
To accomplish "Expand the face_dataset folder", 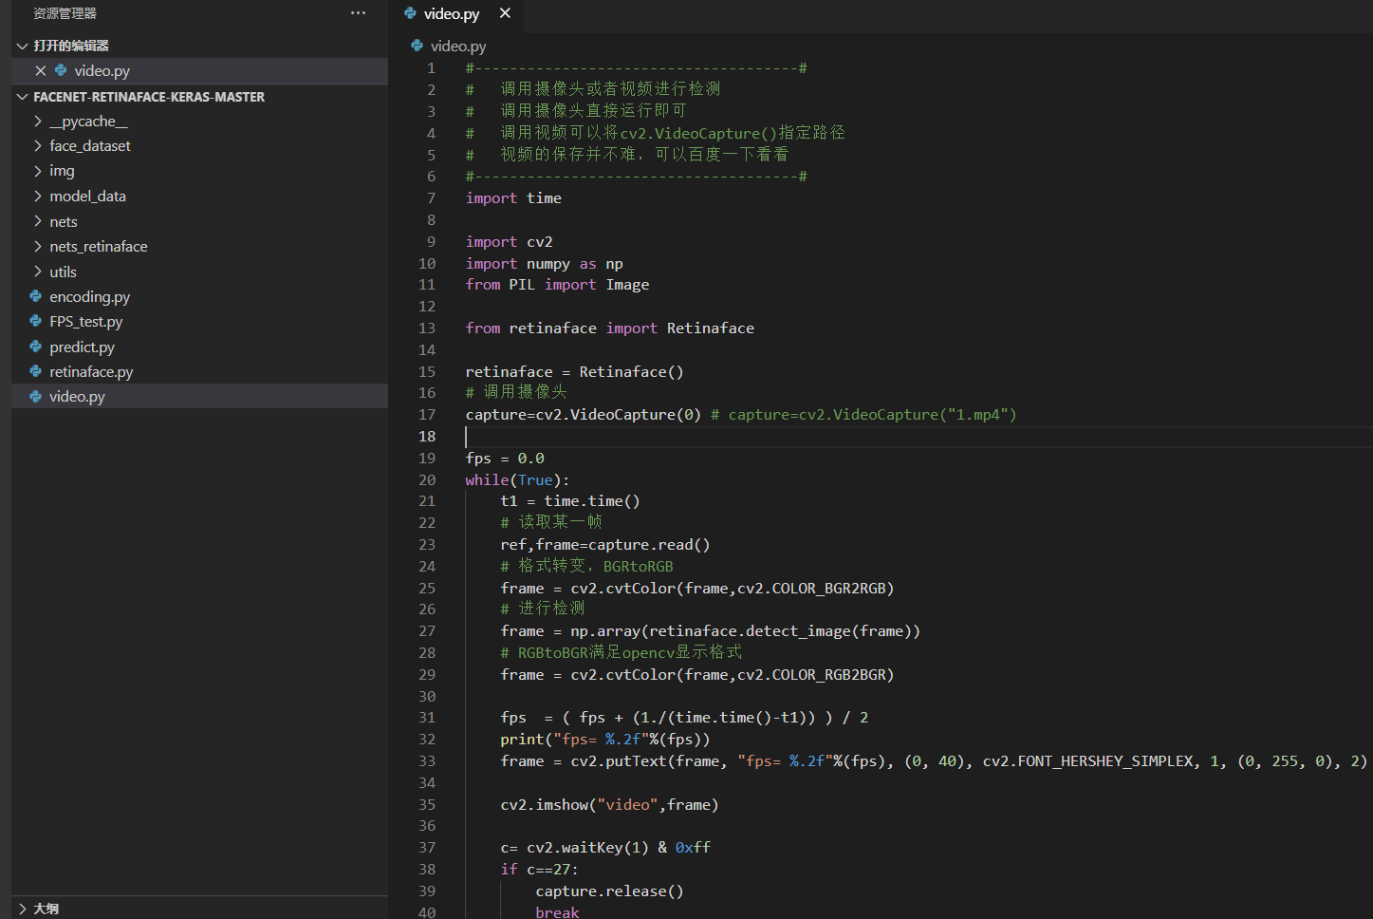I will point(38,145).
